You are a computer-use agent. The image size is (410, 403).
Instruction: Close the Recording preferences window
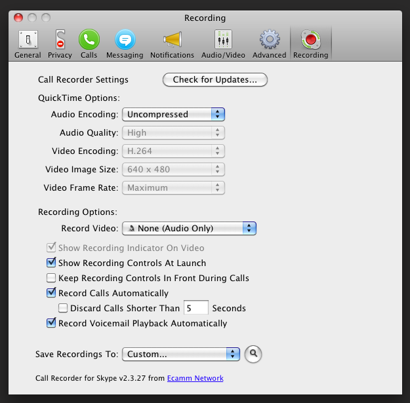point(18,18)
